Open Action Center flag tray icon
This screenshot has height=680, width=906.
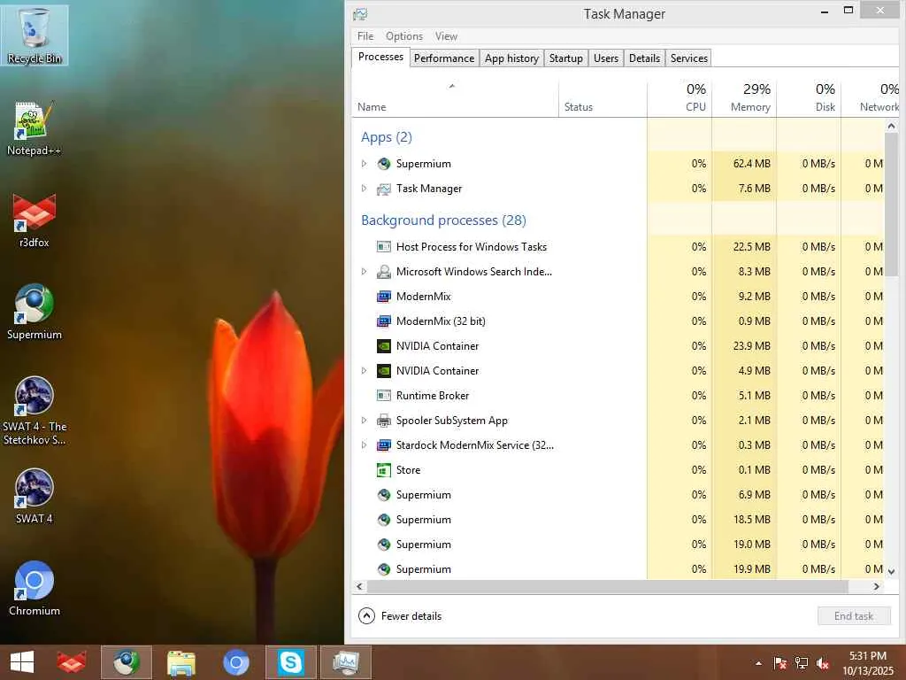(779, 663)
